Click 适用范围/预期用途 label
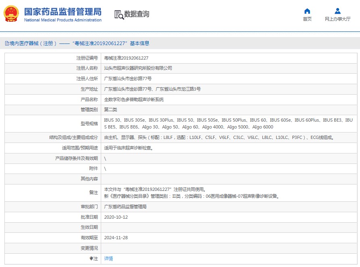360x267 pixels. click(x=80, y=148)
